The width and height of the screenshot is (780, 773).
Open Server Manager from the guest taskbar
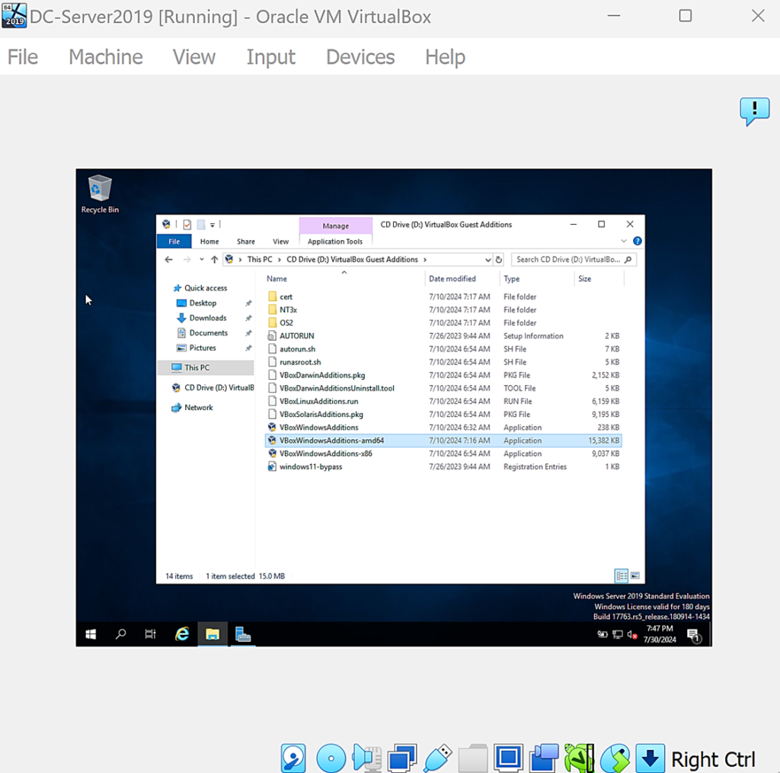pyautogui.click(x=243, y=633)
